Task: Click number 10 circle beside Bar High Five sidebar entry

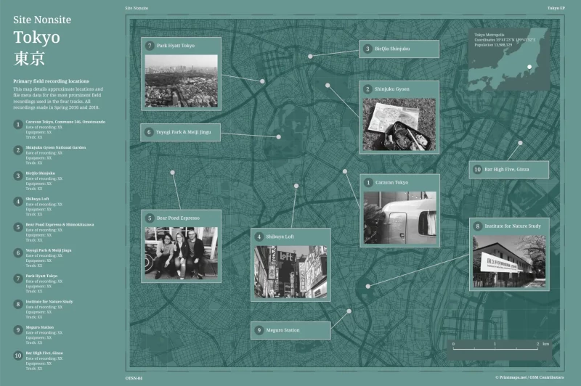Action: (x=17, y=356)
